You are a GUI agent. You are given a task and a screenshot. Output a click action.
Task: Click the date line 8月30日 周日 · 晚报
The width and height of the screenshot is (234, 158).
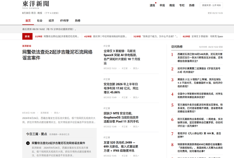[32, 13]
